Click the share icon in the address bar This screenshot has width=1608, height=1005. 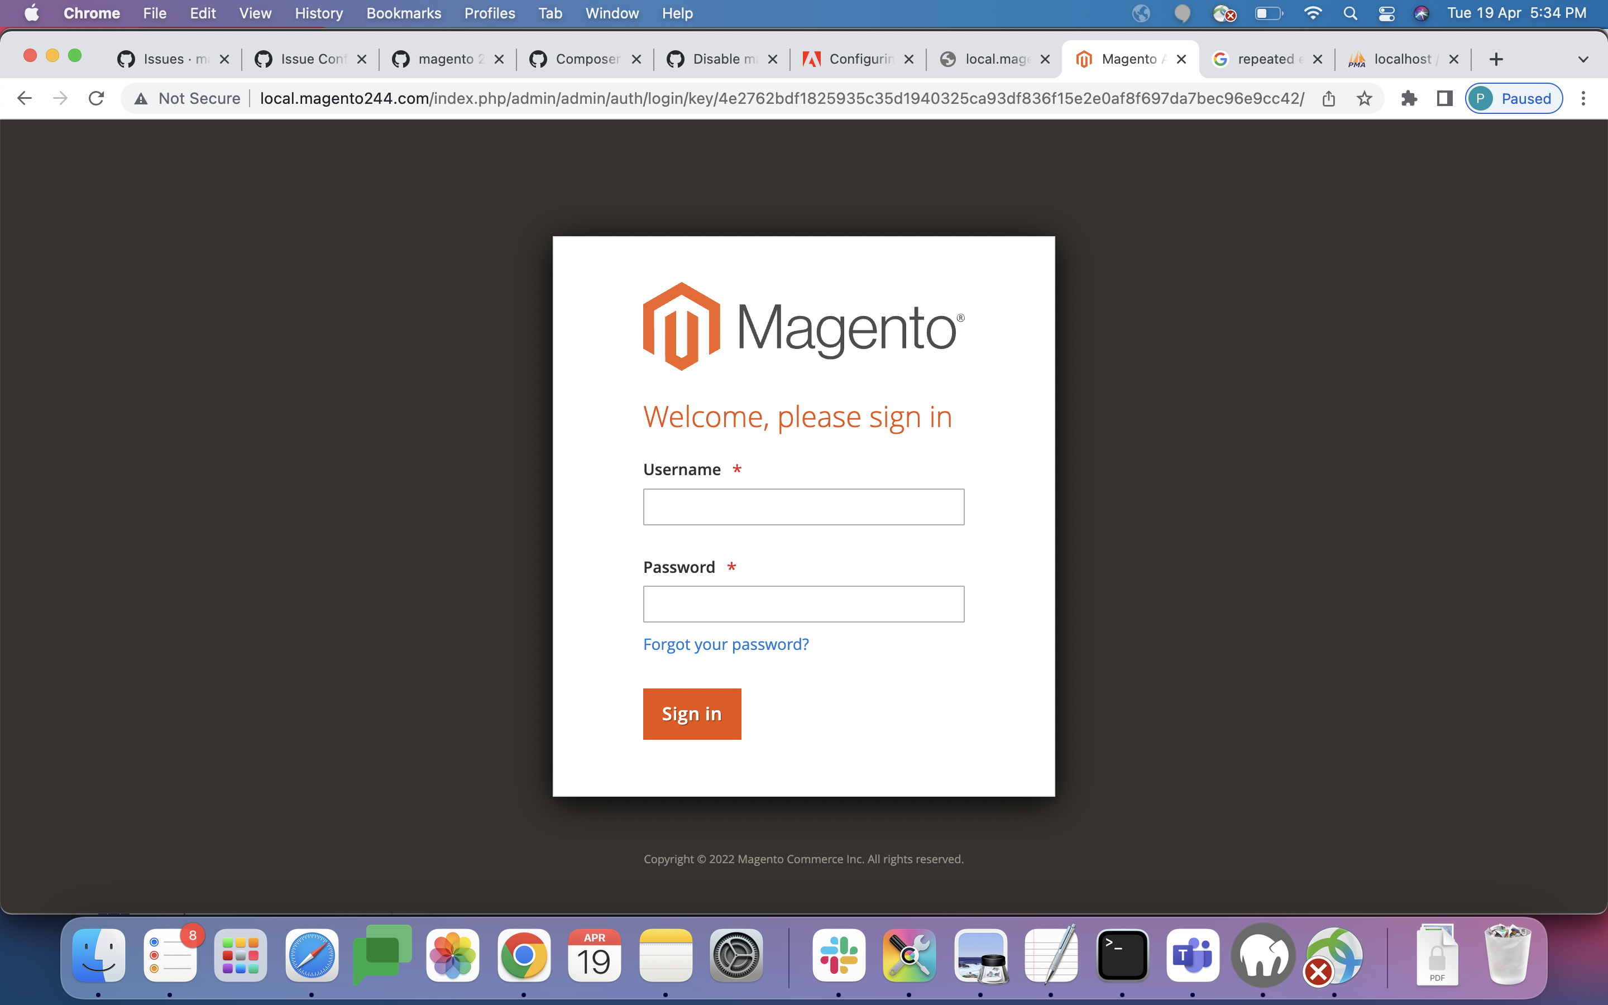[x=1329, y=98]
